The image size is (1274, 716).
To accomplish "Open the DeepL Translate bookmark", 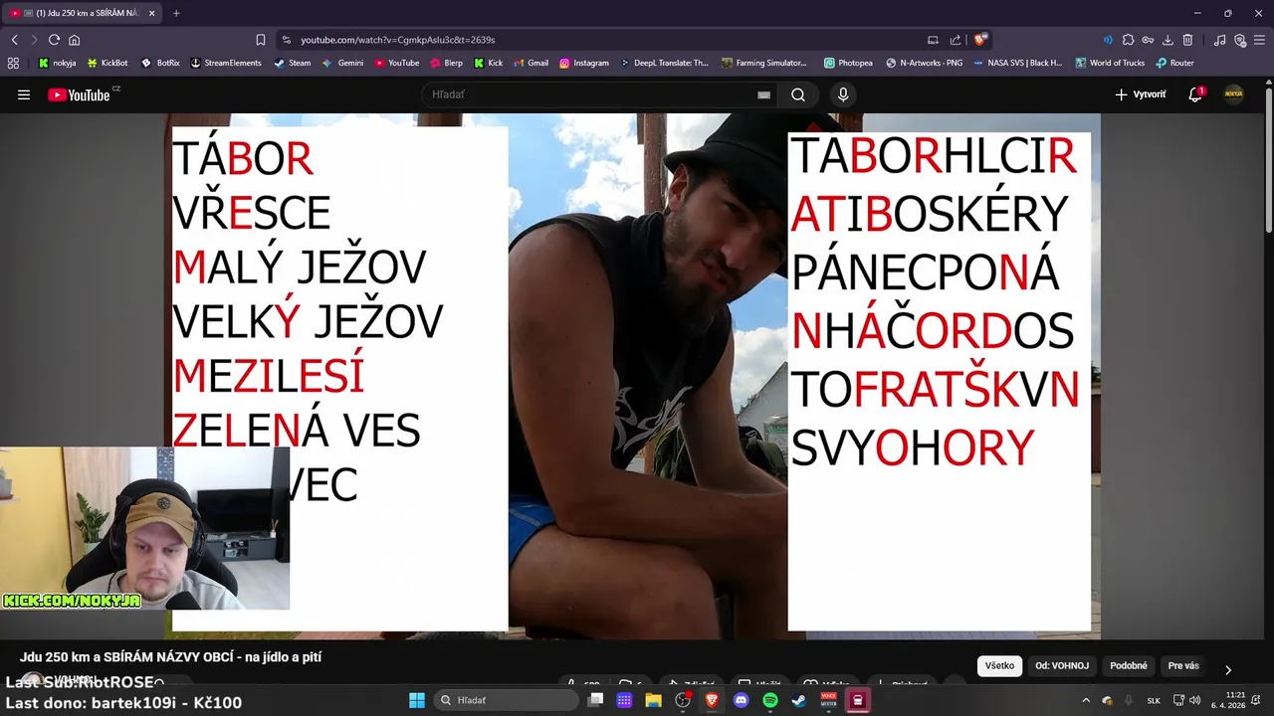I will [664, 63].
